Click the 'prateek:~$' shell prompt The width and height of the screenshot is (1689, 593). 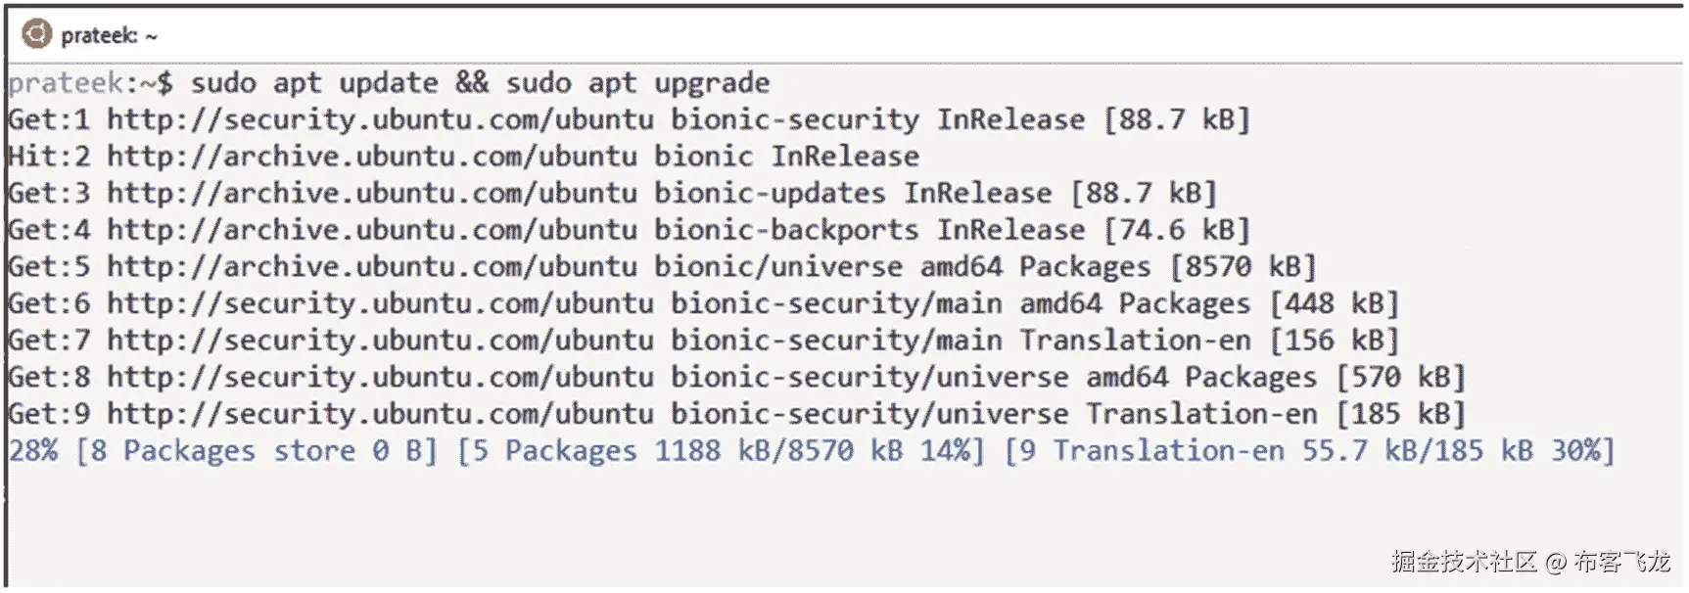[x=90, y=83]
